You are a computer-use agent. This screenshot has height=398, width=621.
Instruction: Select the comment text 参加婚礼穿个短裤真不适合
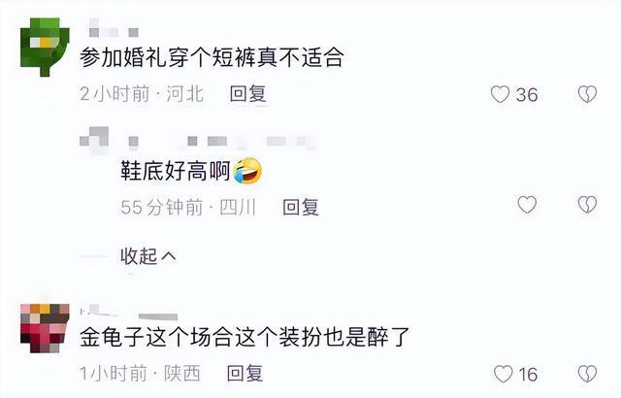click(212, 58)
